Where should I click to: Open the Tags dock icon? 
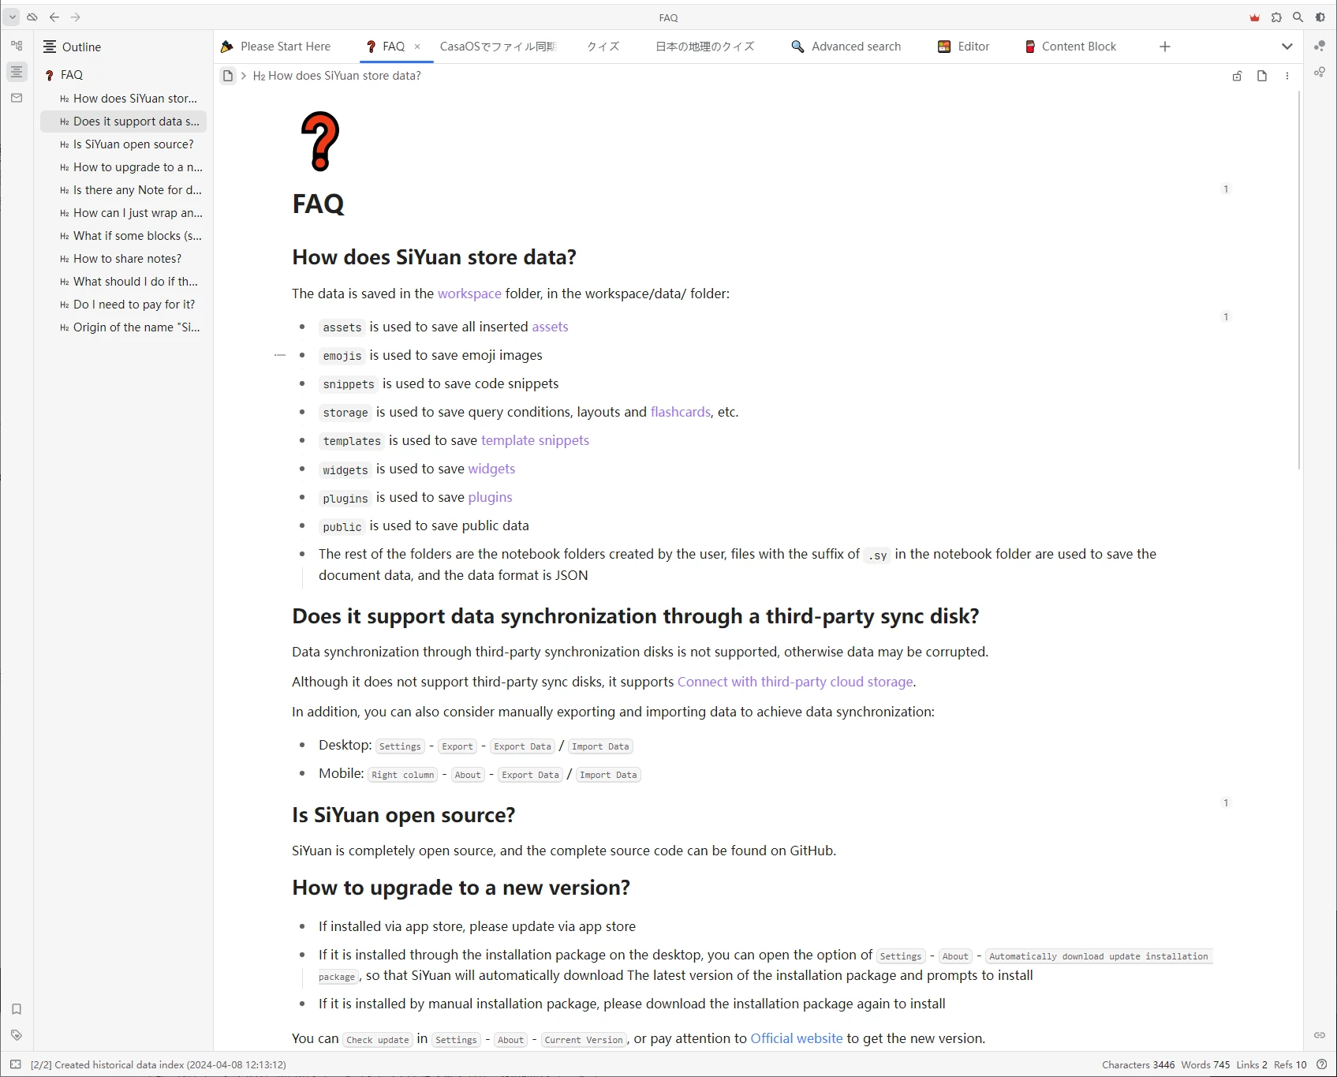pyautogui.click(x=17, y=1034)
